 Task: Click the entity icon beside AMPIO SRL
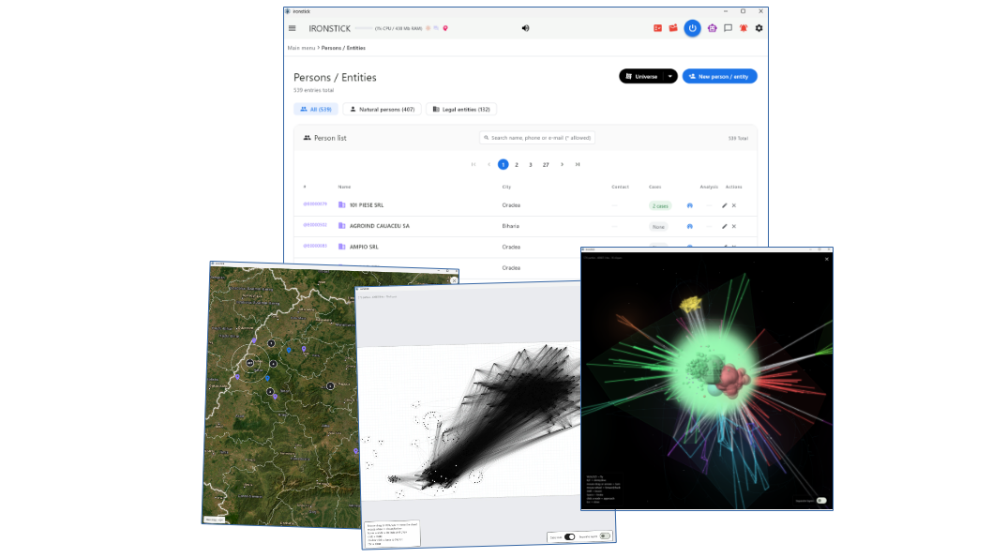coord(341,247)
